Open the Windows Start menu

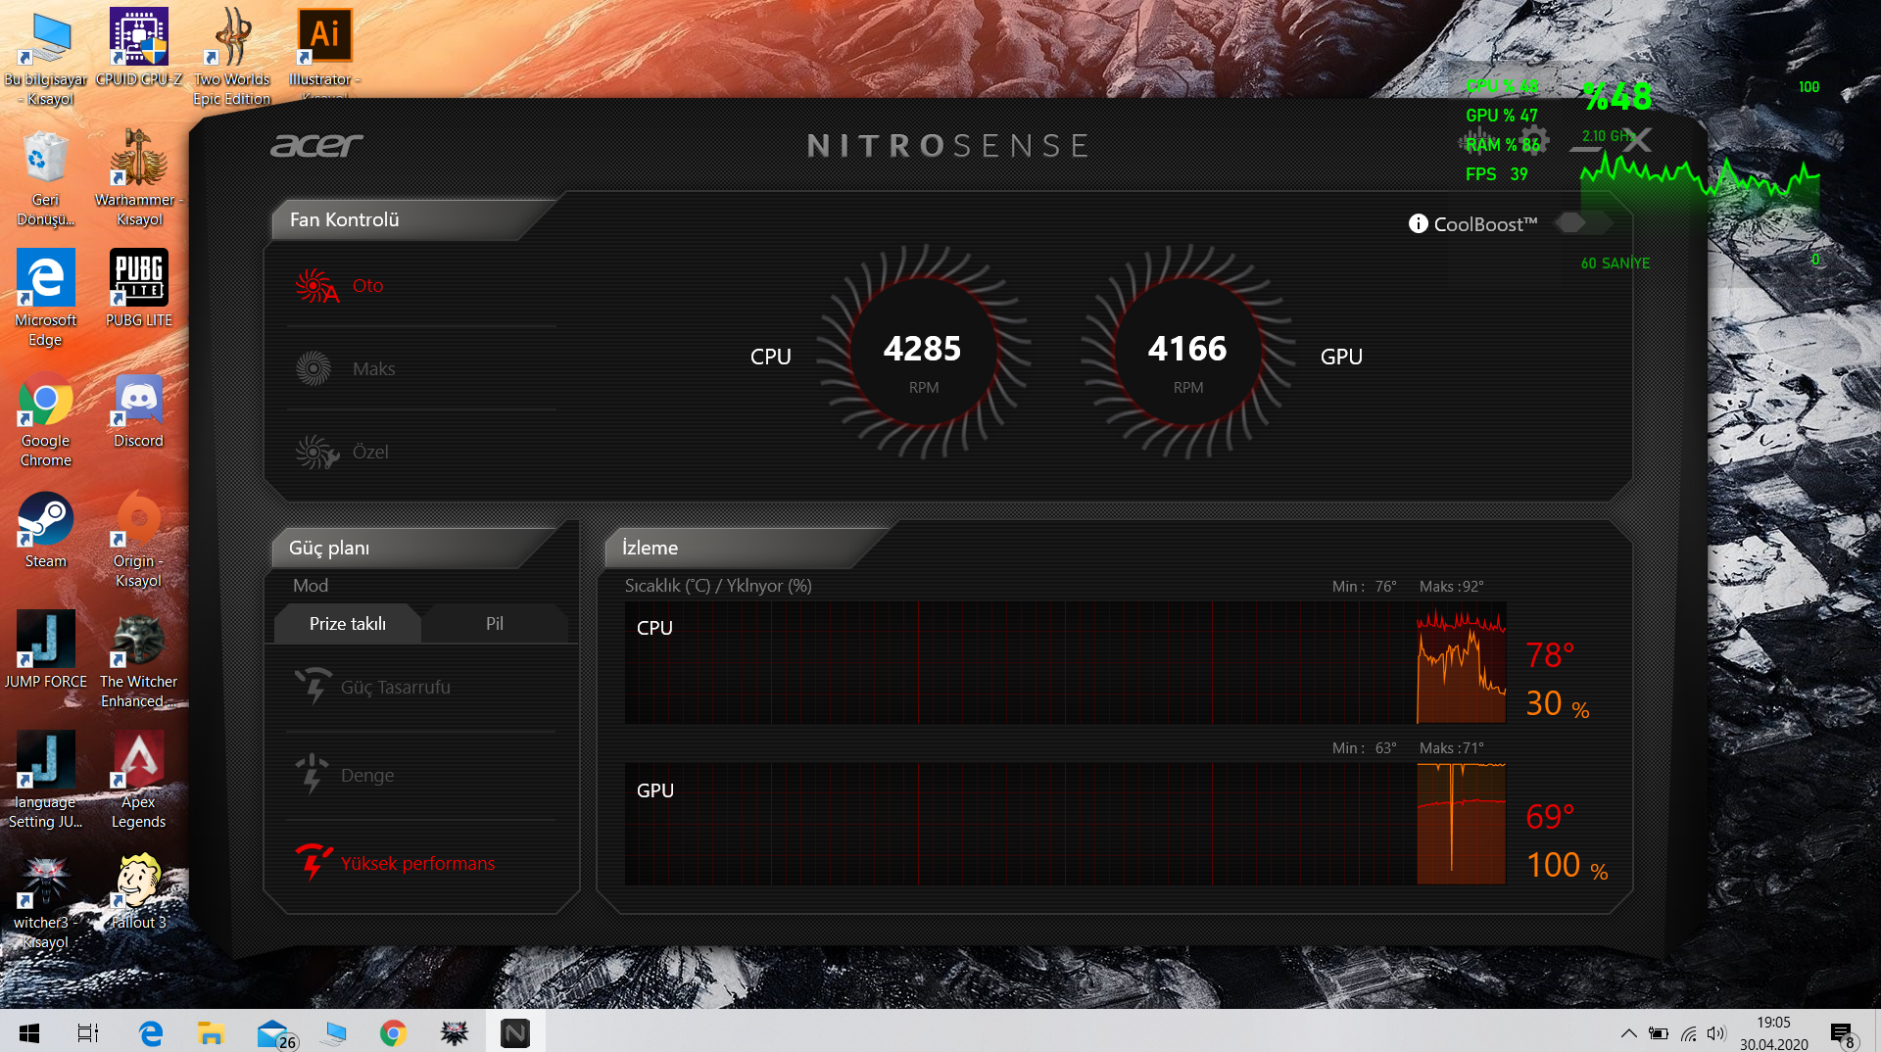(x=29, y=1032)
